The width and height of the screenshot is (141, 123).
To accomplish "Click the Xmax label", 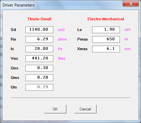I will [82, 49].
